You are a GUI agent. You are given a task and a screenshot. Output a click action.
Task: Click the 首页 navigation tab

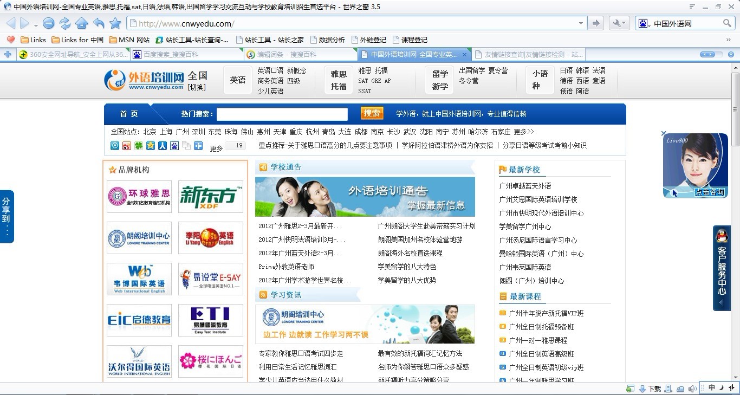point(129,114)
